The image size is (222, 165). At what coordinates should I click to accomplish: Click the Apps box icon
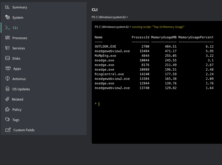coord(8,68)
